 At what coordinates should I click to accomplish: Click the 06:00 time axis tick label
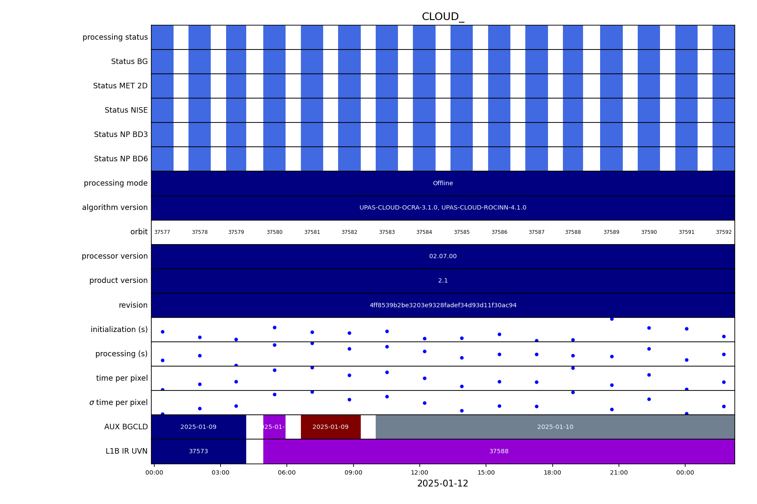(x=286, y=472)
